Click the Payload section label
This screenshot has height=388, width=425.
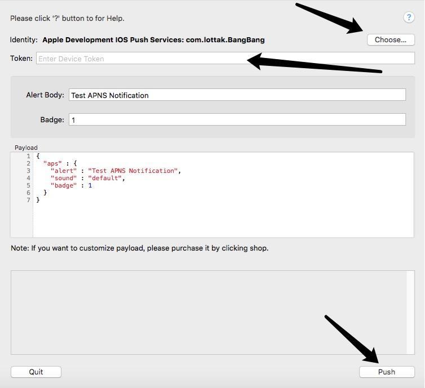pyautogui.click(x=26, y=148)
